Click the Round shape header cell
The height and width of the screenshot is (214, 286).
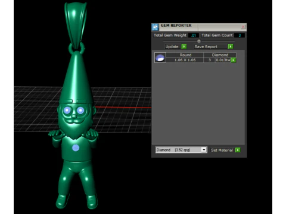click(x=185, y=55)
